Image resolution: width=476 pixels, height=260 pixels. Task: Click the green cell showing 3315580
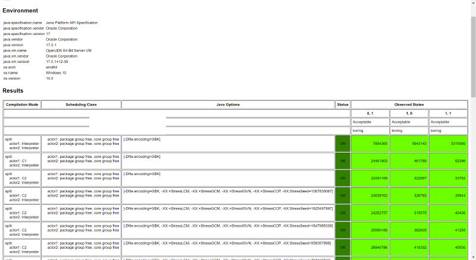click(448, 143)
